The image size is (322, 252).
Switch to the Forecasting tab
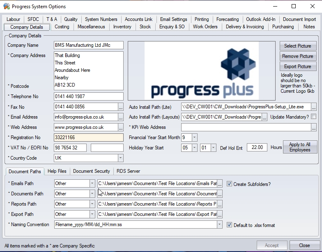[x=228, y=19]
